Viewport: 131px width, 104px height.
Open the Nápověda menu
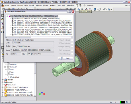[70, 5]
